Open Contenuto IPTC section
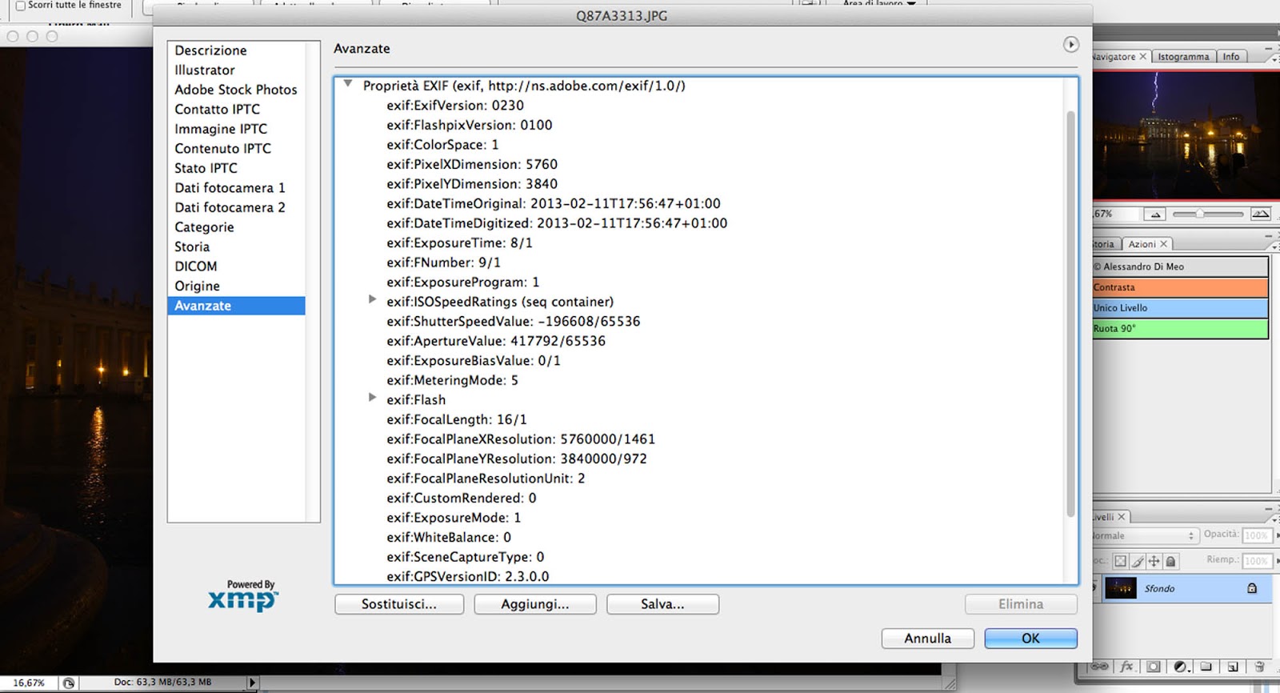Viewport: 1280px width, 693px height. pyautogui.click(x=236, y=149)
